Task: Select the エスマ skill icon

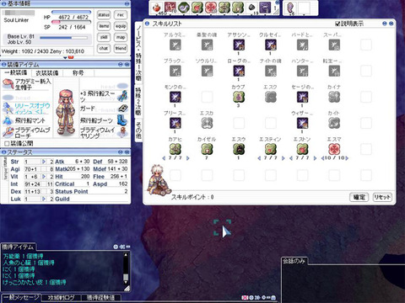Action: pyautogui.click(x=334, y=149)
